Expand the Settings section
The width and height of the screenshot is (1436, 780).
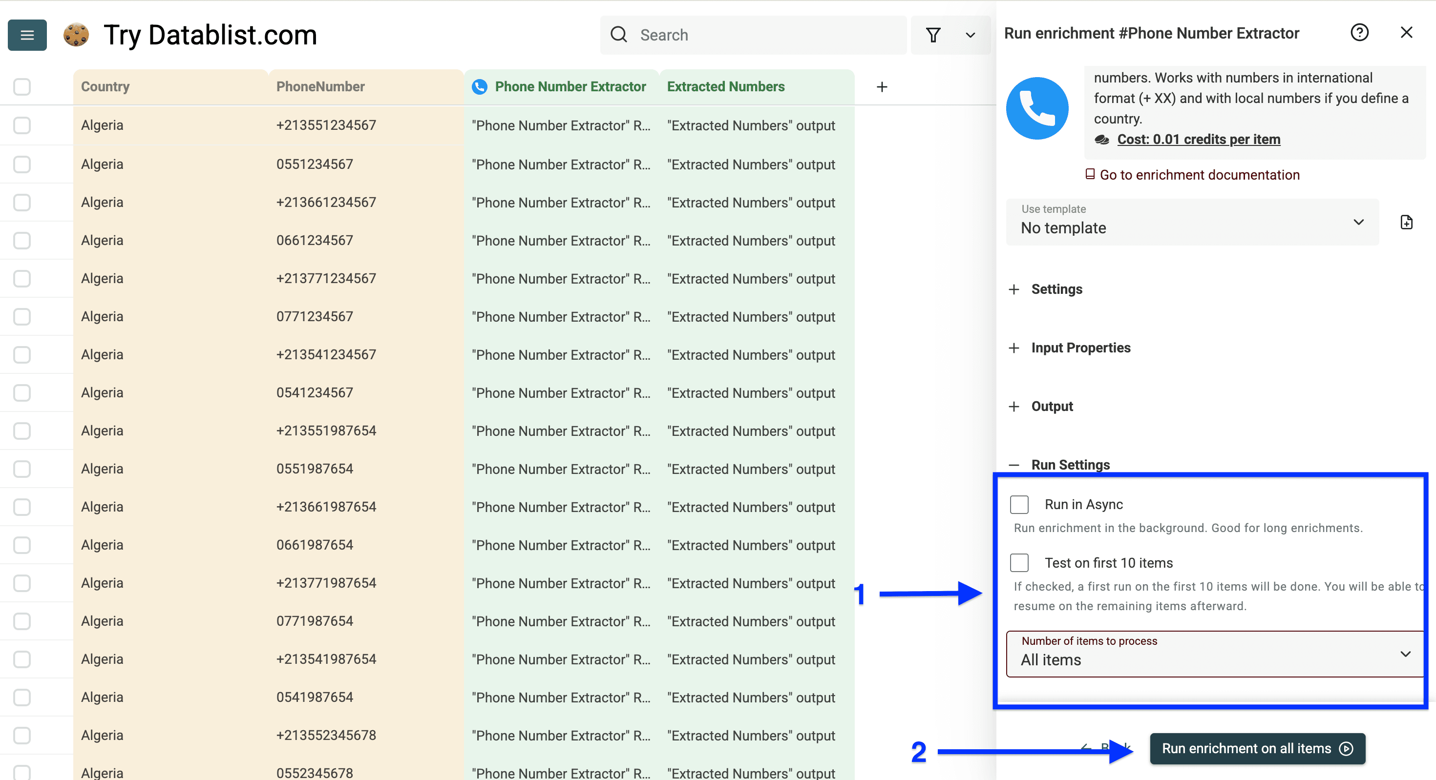pos(1014,289)
